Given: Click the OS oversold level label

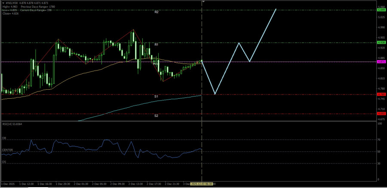Looking at the screenshot, I should [4, 162].
